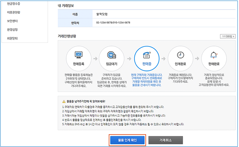Open the 1:1 대화방 button

coord(228,36)
